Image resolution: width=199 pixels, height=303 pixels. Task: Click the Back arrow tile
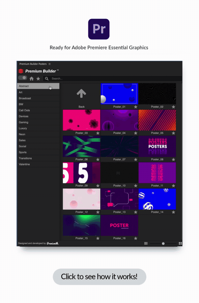click(82, 96)
